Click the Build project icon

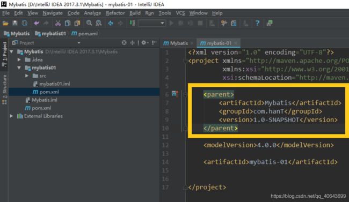pyautogui.click(x=133, y=23)
